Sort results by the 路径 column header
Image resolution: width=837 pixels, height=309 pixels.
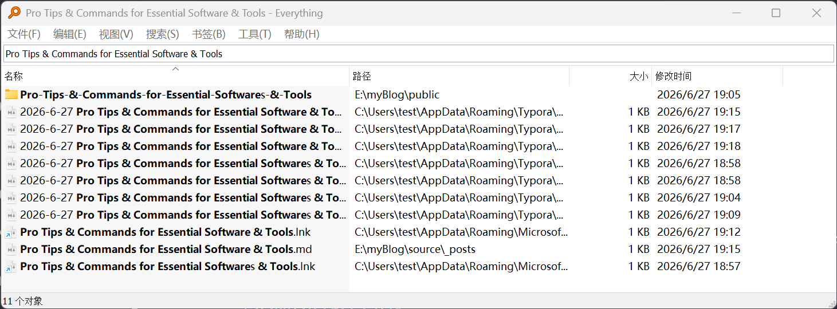(459, 76)
